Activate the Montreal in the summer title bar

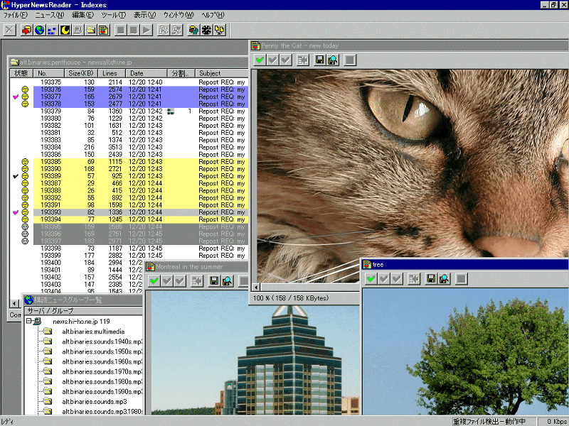point(197,267)
